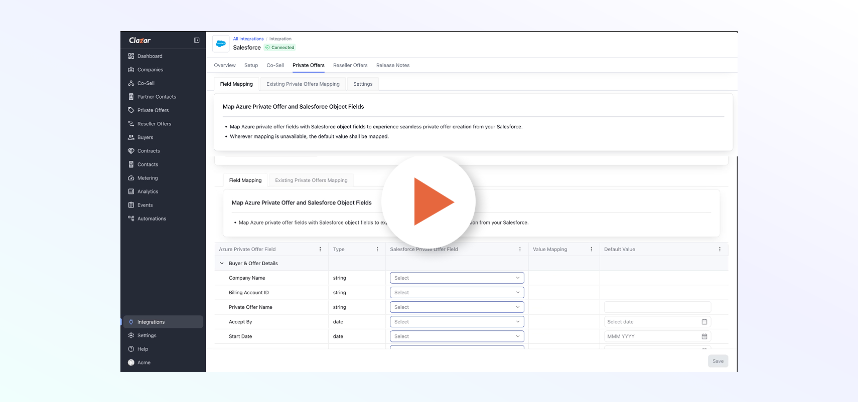858x402 pixels.
Task: Click the Save button
Action: point(718,361)
